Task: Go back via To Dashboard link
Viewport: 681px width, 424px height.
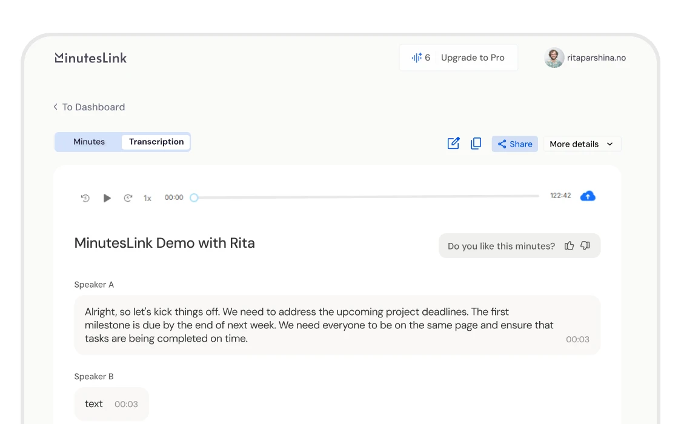Action: pyautogui.click(x=89, y=107)
